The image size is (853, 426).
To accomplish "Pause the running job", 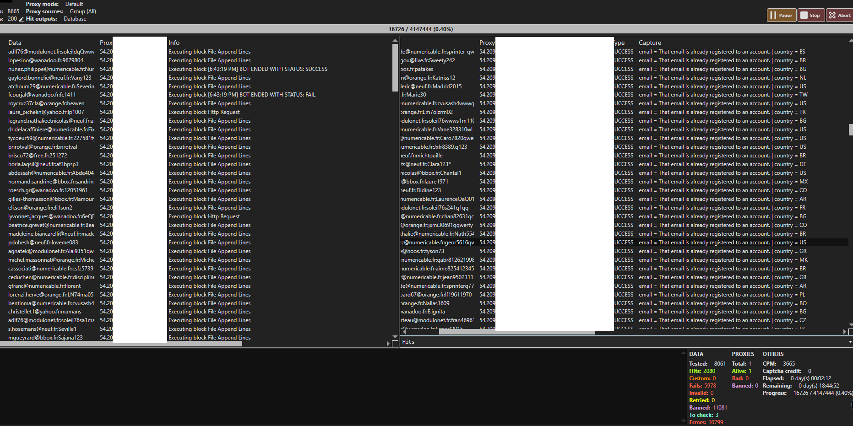I will 782,15.
